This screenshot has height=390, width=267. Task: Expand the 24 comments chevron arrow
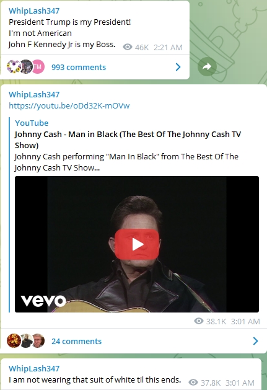pos(255,341)
